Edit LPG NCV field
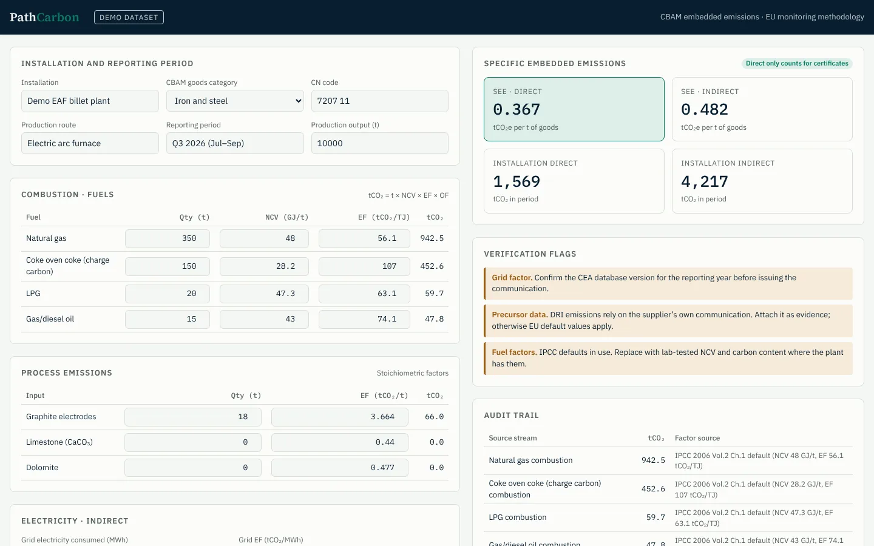 pyautogui.click(x=264, y=294)
